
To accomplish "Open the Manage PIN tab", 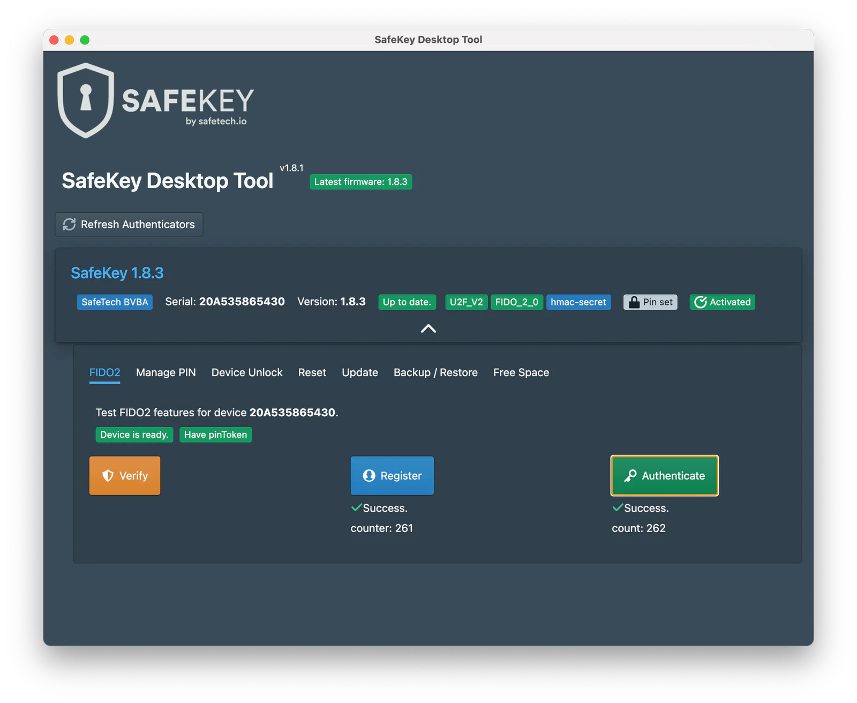I will pyautogui.click(x=166, y=372).
